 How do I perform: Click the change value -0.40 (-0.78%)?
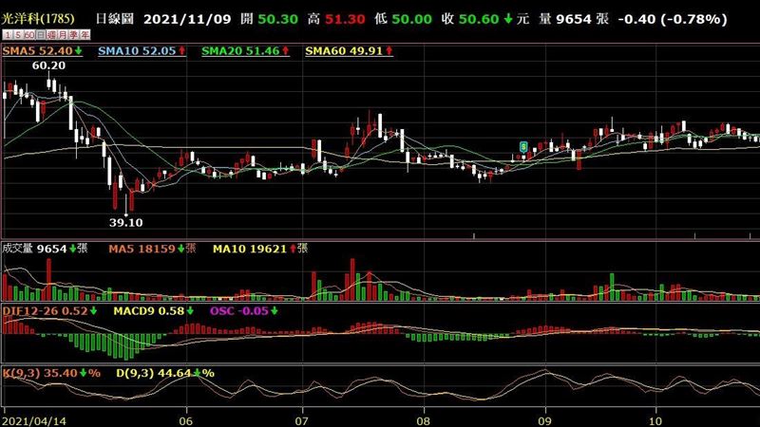(673, 19)
